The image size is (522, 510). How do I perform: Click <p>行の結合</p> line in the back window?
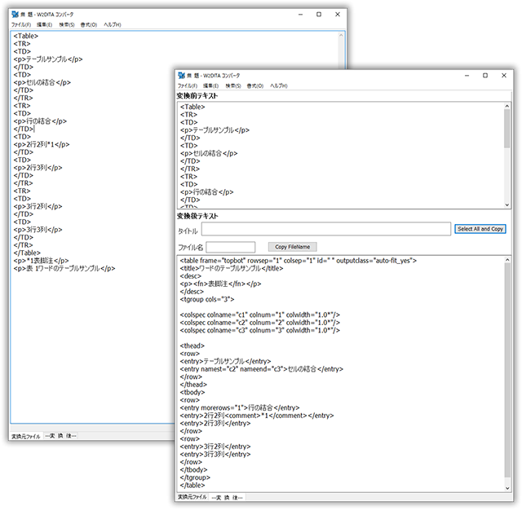coord(40,121)
